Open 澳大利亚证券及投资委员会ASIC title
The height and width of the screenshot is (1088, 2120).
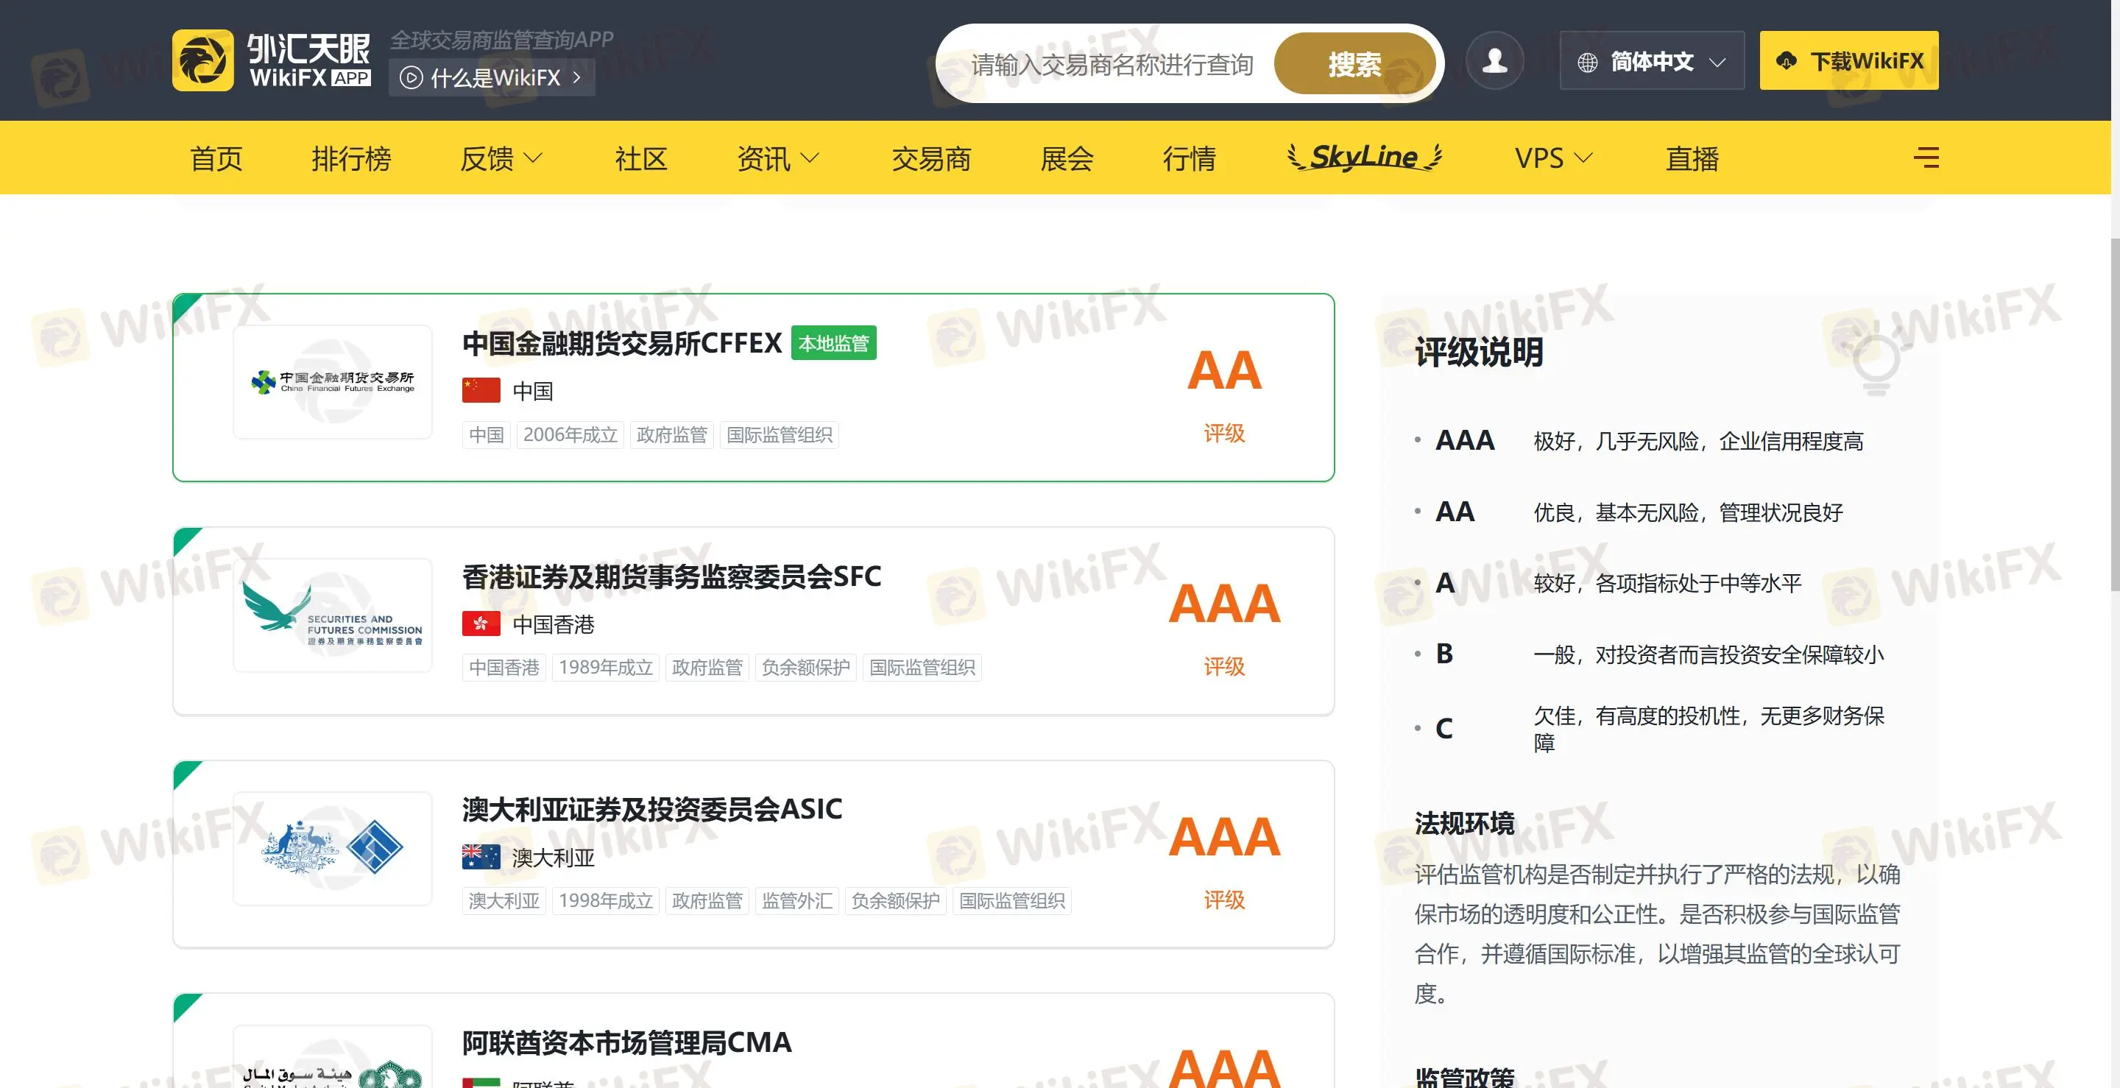point(651,809)
